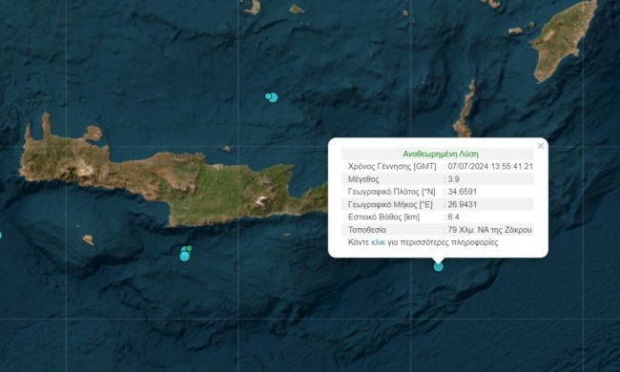Click the latitude value 34.6591
Image resolution: width=620 pixels, height=372 pixels.
coord(463,192)
